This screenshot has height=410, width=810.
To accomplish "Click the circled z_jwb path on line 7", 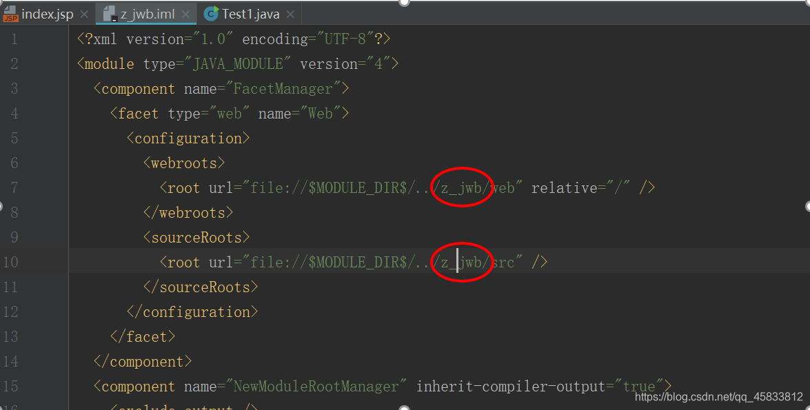I will [x=461, y=187].
